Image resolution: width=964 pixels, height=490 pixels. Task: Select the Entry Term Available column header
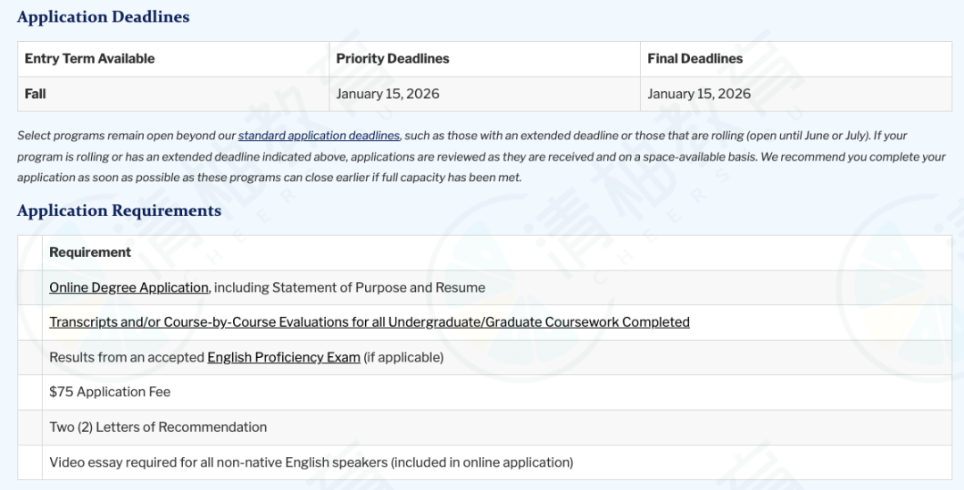(89, 59)
